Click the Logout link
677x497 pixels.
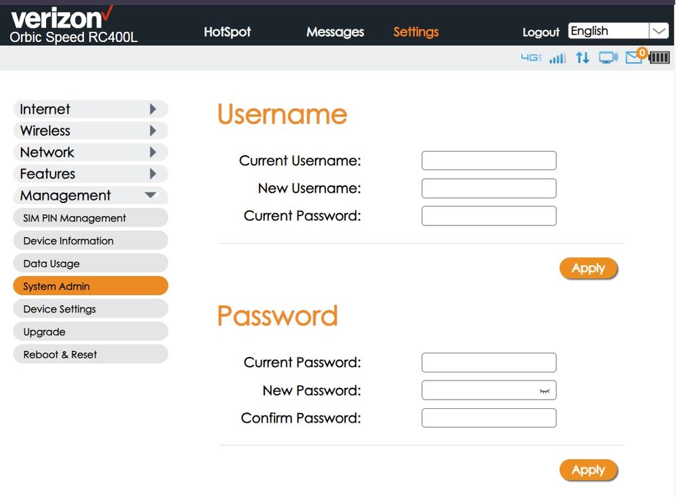(541, 33)
